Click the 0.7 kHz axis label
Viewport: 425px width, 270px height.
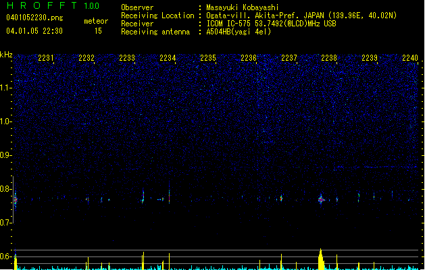point(5,223)
